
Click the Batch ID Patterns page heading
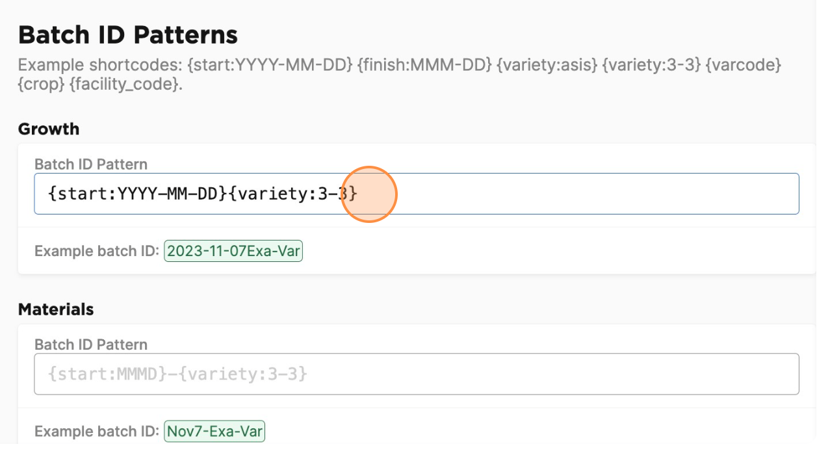(128, 34)
